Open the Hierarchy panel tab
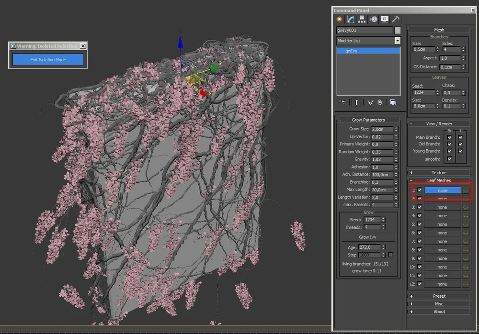 pyautogui.click(x=362, y=19)
